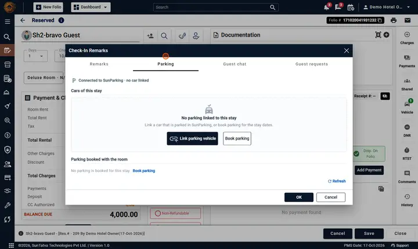Switch to the Remarks tab
Image resolution: width=418 pixels, height=249 pixels.
tap(99, 64)
